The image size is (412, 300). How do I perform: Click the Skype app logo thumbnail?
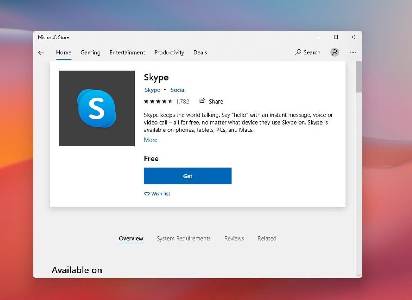96,108
